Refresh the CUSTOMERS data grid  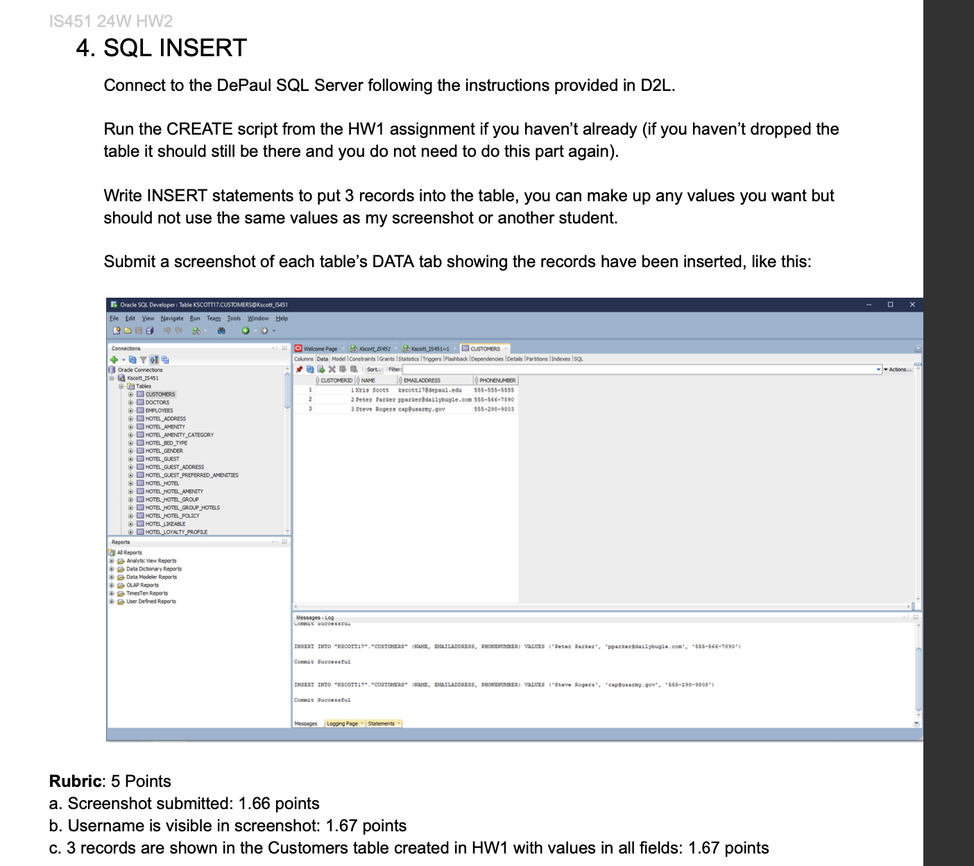[310, 369]
